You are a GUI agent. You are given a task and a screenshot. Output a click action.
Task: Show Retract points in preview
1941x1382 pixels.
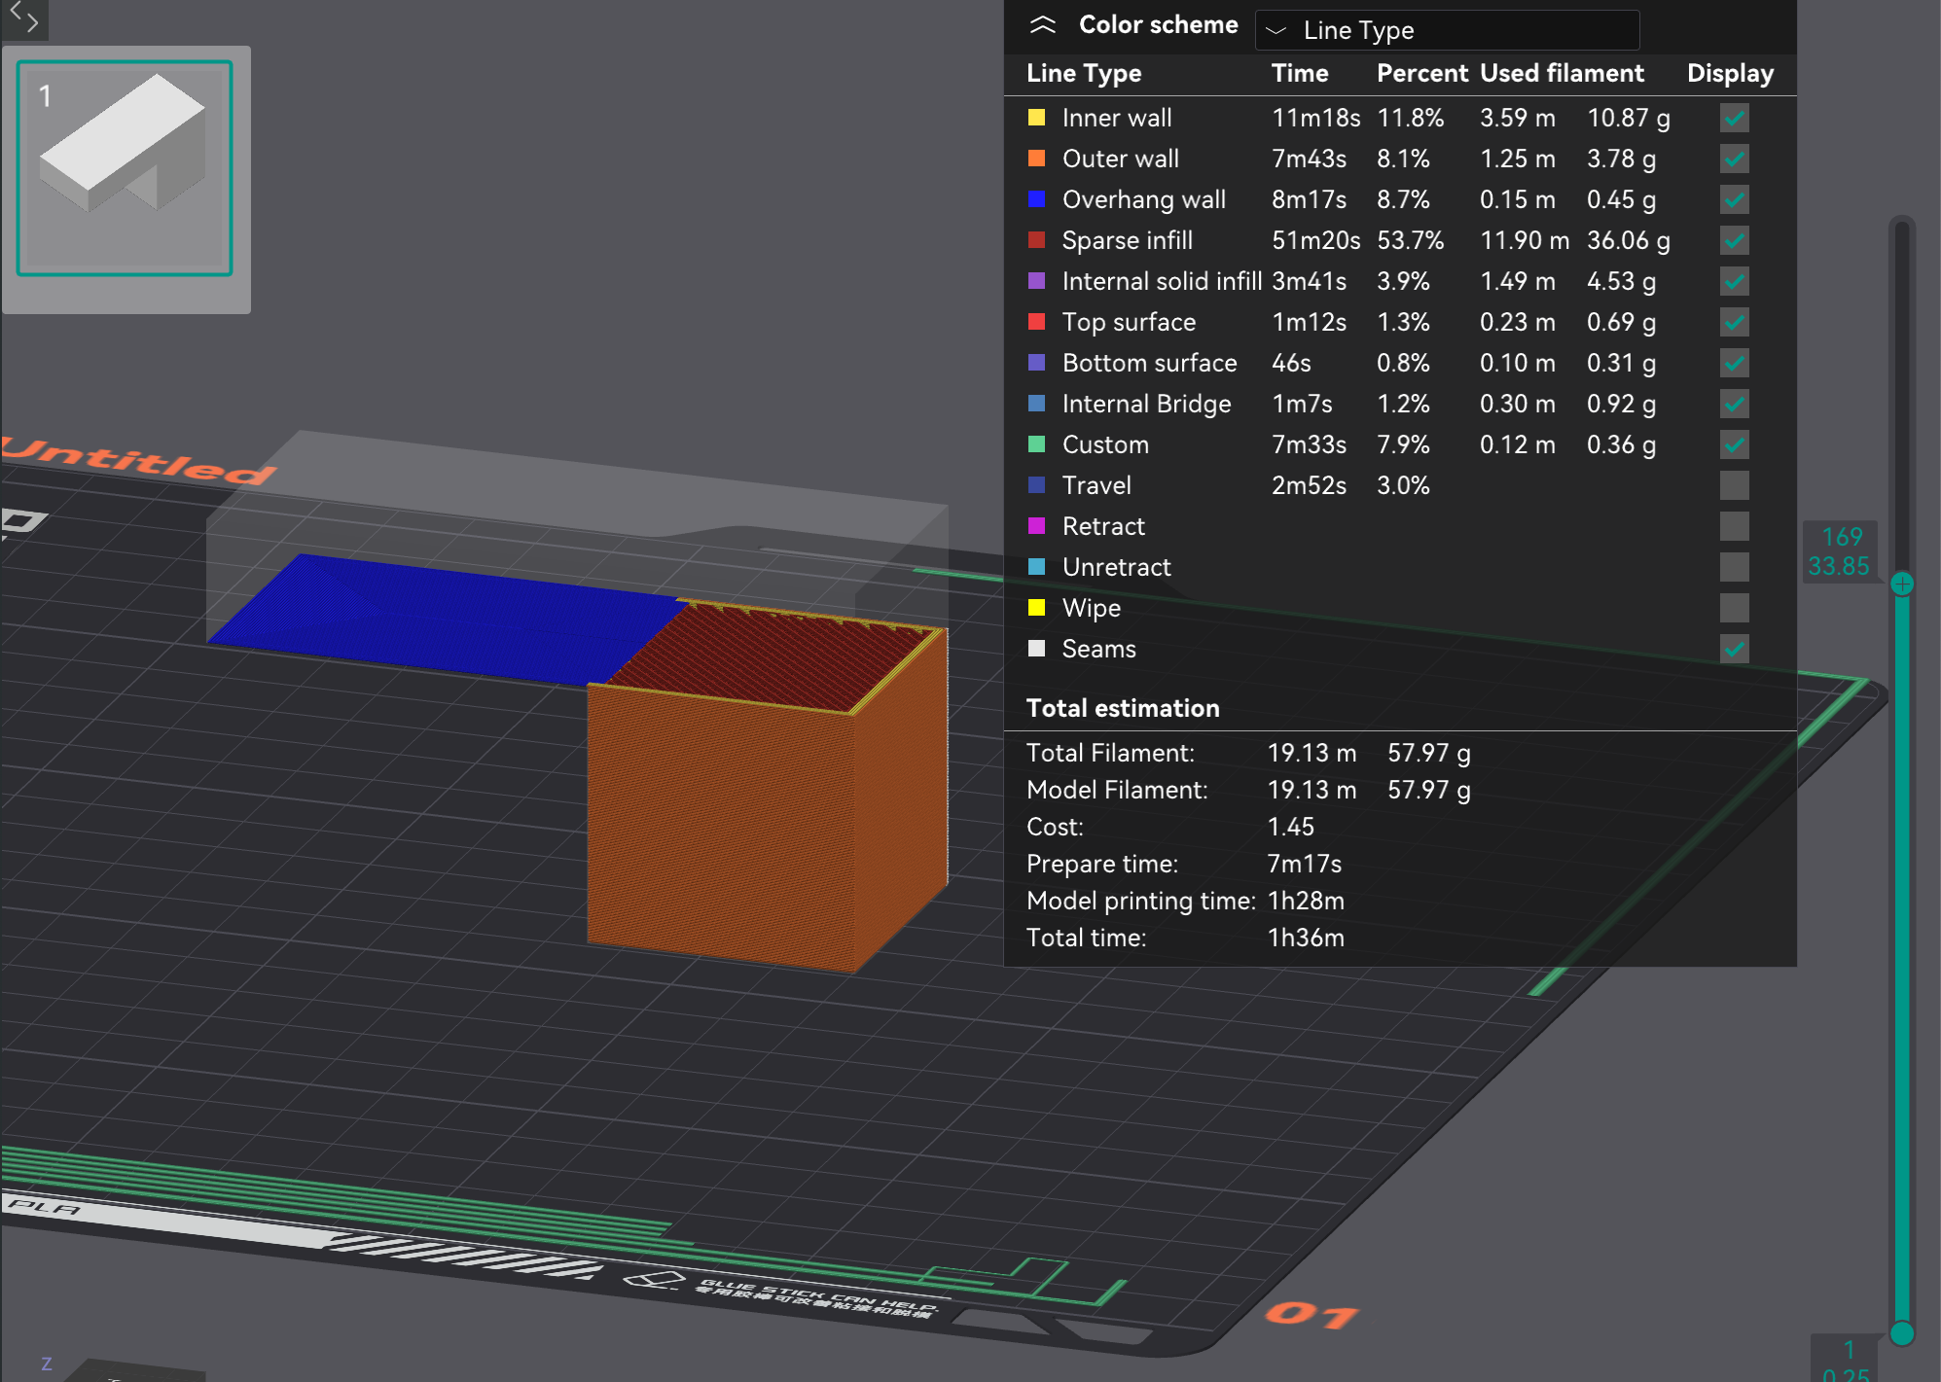(x=1734, y=526)
